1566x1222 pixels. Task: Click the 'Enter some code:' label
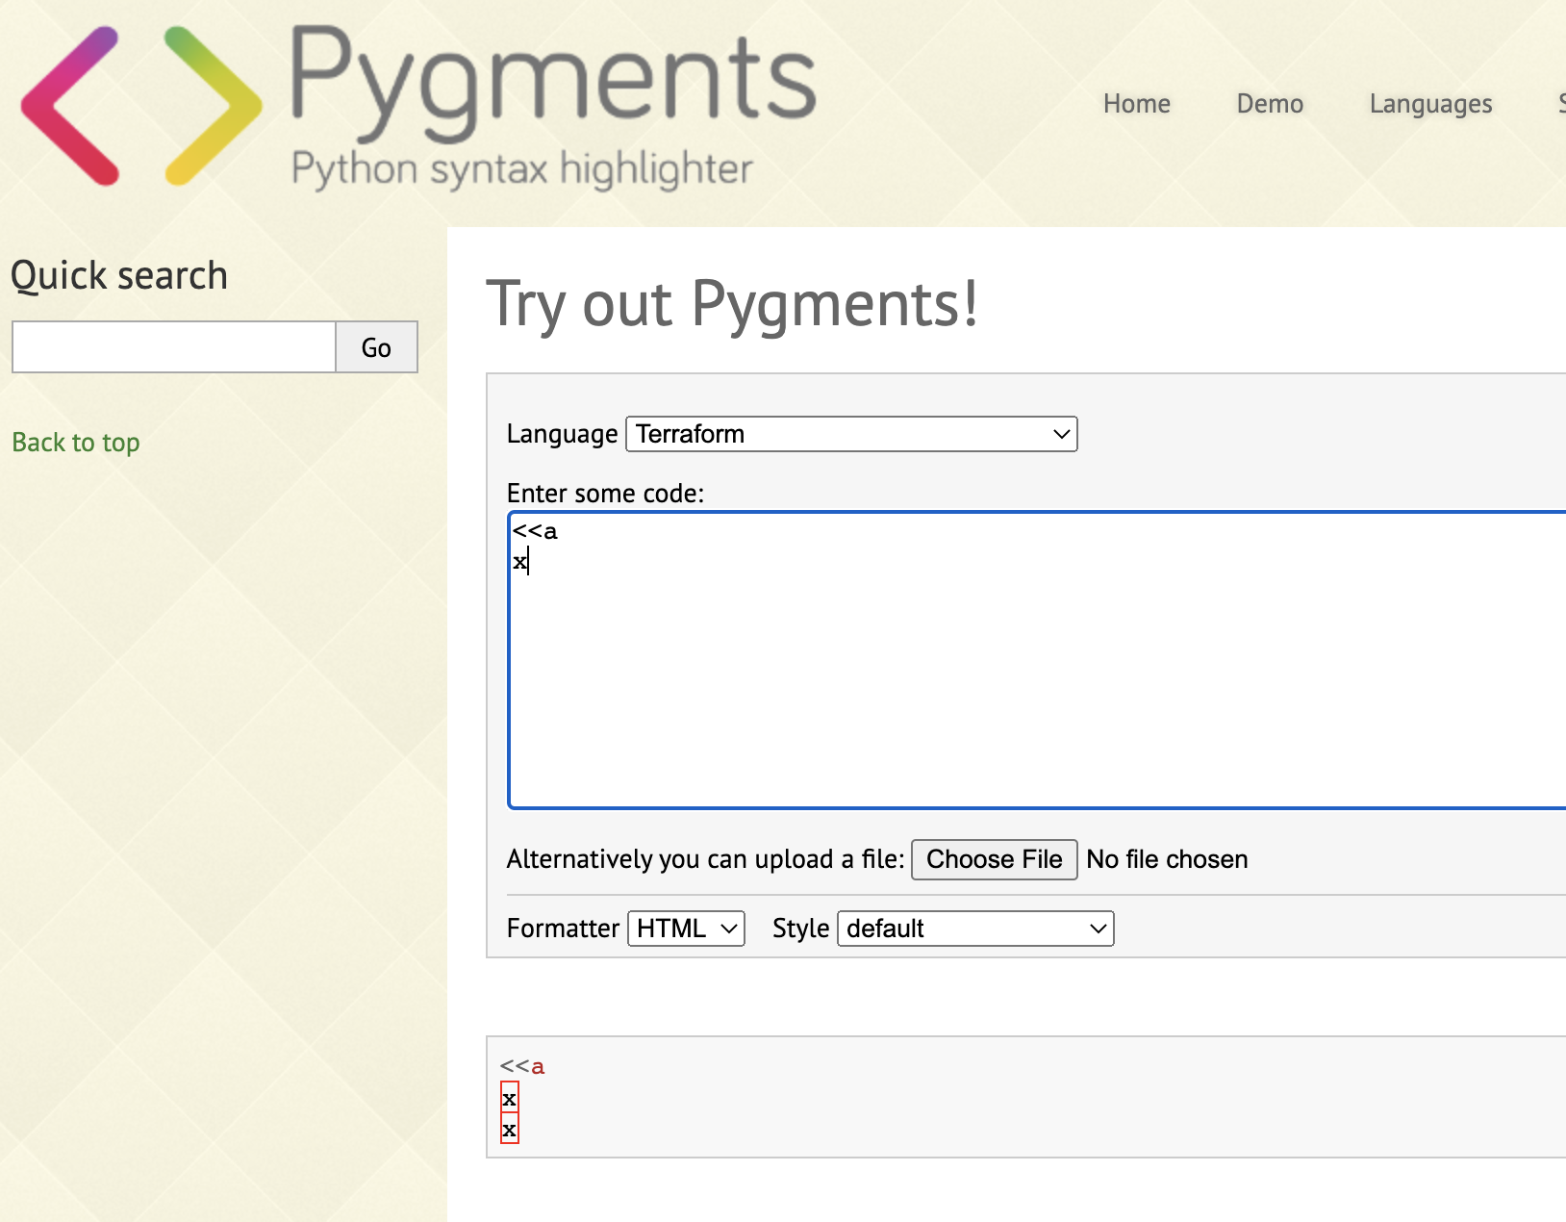pyautogui.click(x=605, y=494)
